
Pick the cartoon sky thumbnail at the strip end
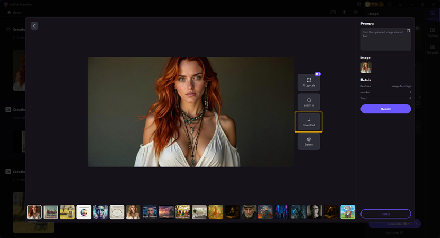(x=348, y=212)
